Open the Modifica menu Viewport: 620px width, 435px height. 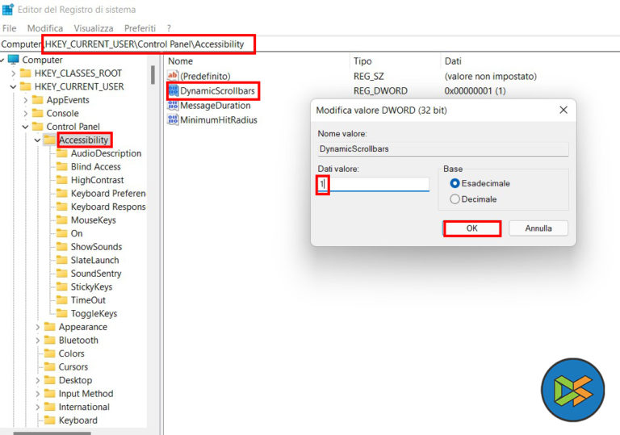45,28
